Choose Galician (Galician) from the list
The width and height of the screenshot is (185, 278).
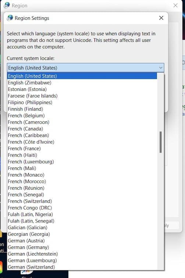point(82,228)
